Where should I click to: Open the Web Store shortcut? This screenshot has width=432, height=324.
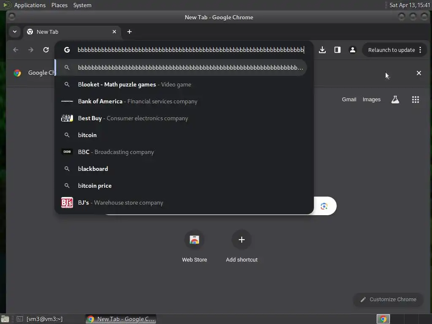coord(194,246)
